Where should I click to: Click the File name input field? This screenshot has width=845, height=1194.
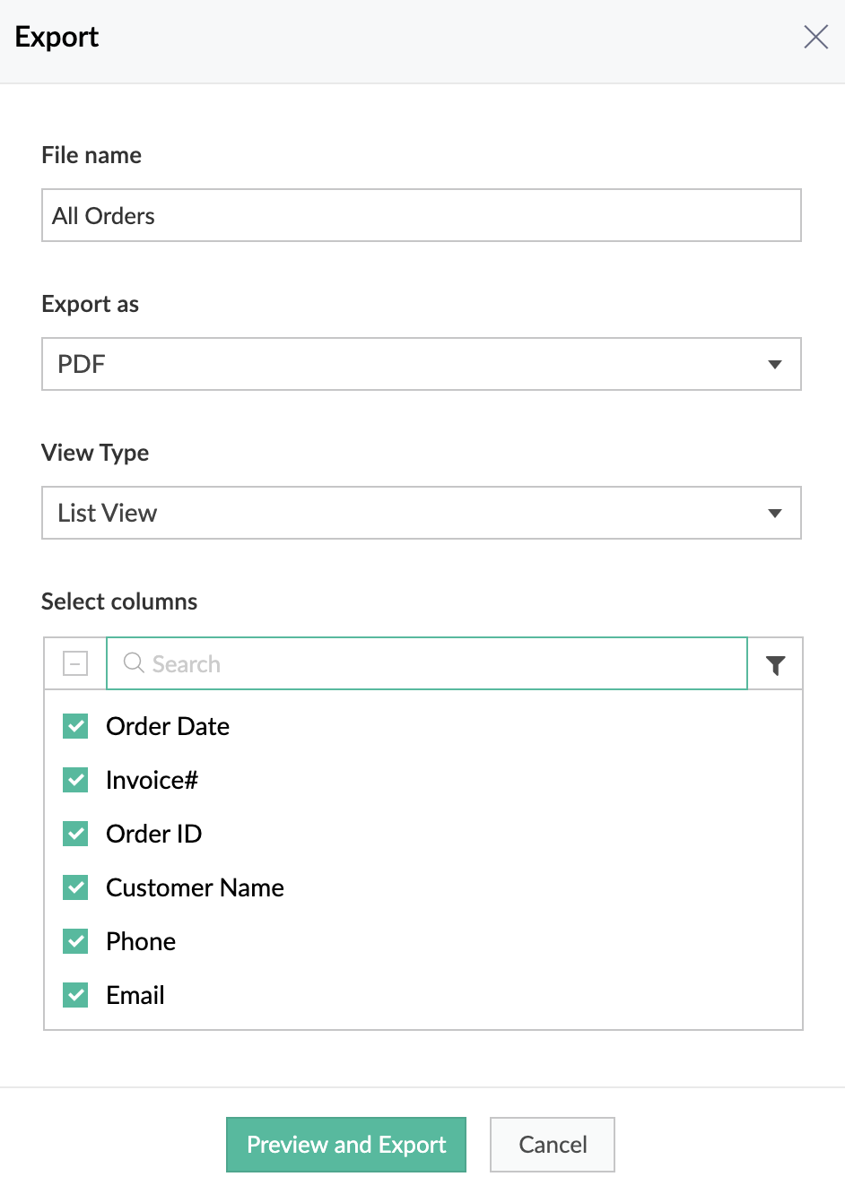[x=421, y=215]
